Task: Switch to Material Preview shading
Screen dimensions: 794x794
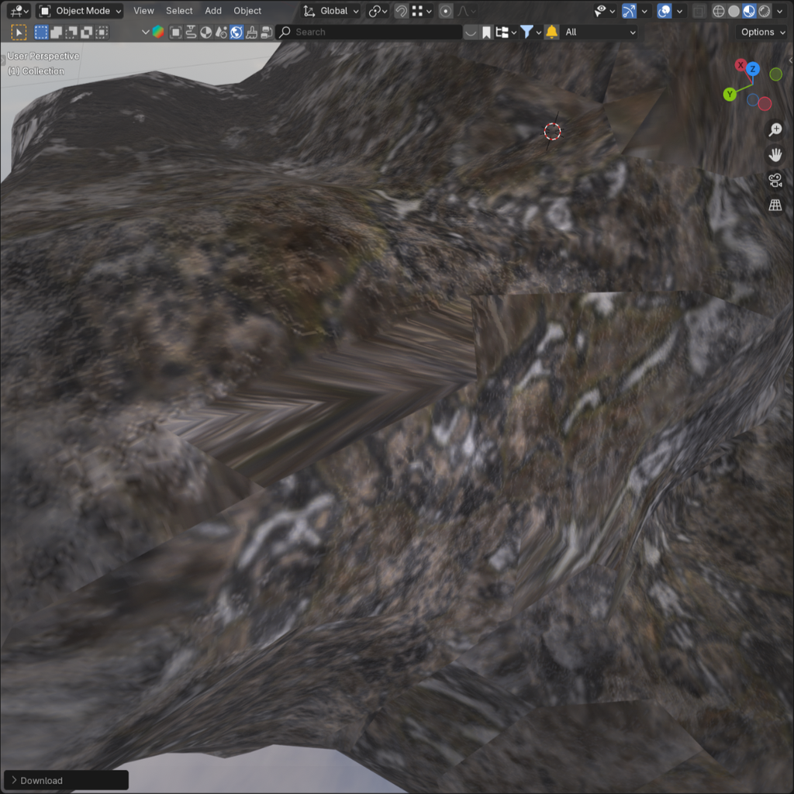Action: pyautogui.click(x=748, y=11)
